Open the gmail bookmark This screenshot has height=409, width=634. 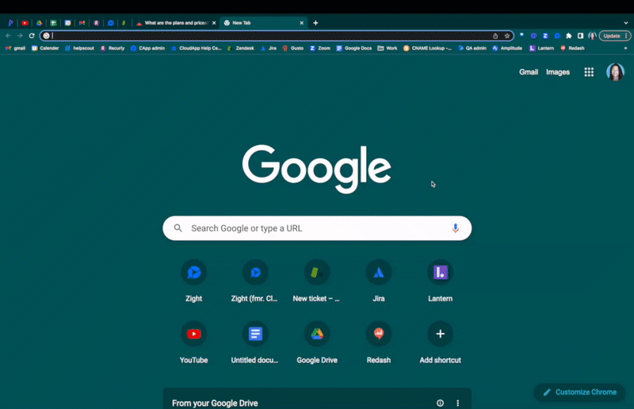(x=15, y=48)
